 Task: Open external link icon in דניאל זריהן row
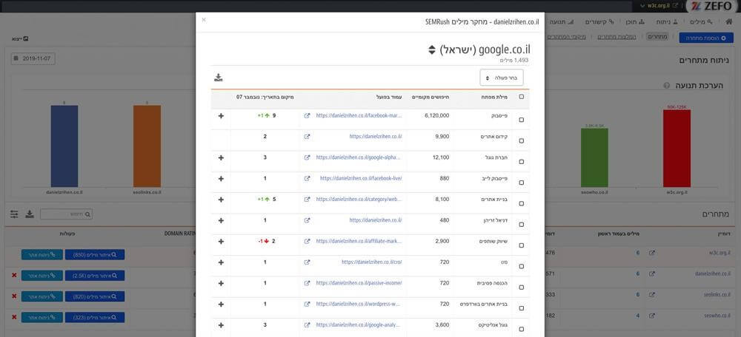308,220
